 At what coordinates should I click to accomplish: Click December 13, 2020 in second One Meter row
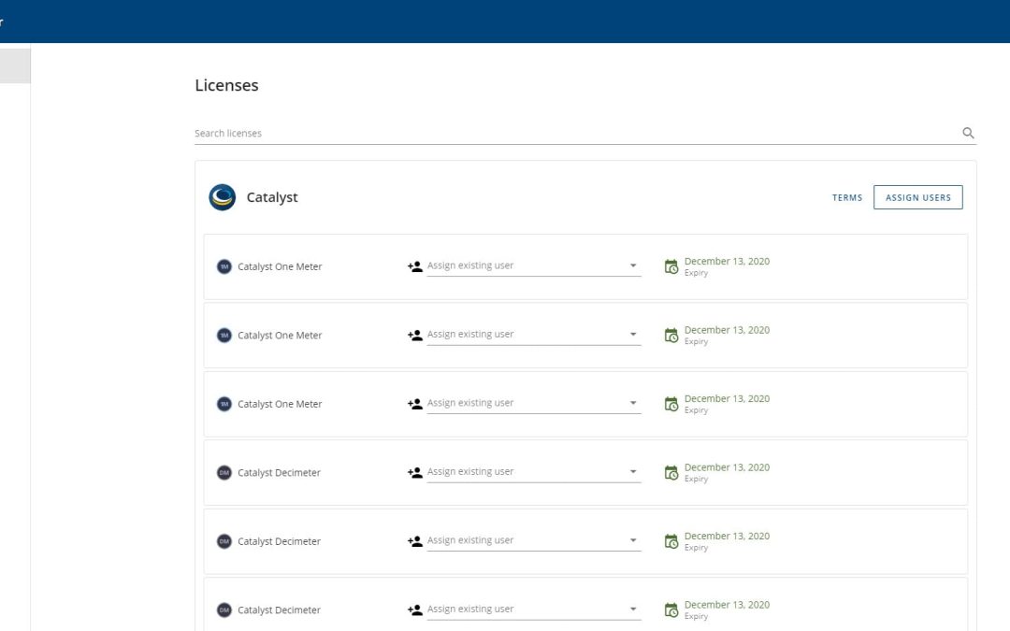click(727, 330)
